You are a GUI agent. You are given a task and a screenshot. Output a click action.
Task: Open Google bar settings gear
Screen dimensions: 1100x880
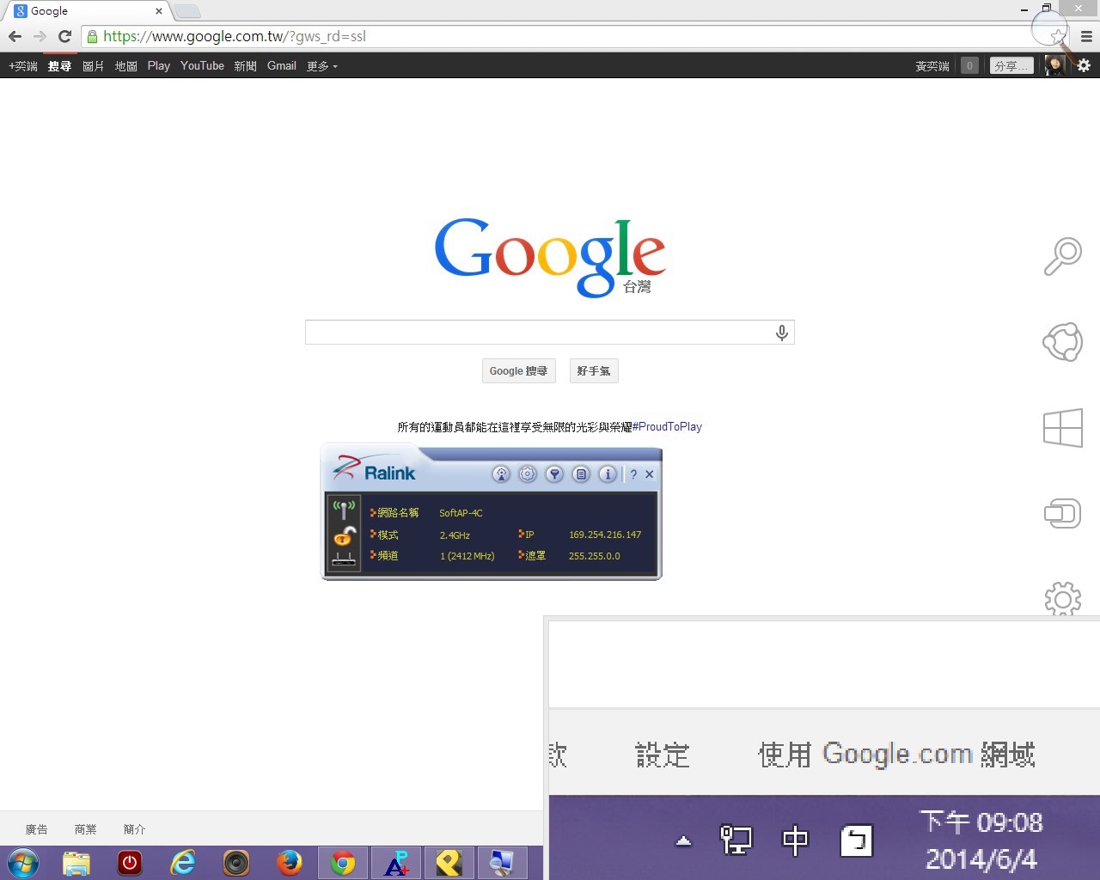(1084, 65)
